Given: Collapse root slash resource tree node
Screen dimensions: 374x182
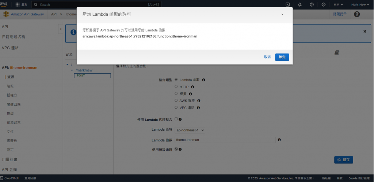Looking at the screenshot, I should pyautogui.click(x=67, y=65).
